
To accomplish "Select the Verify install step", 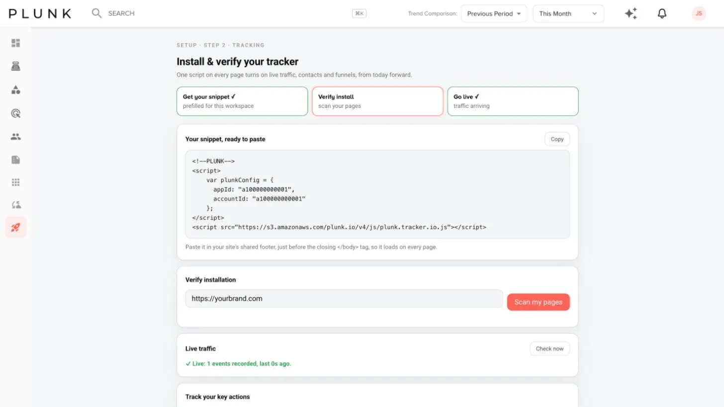I will coord(377,101).
